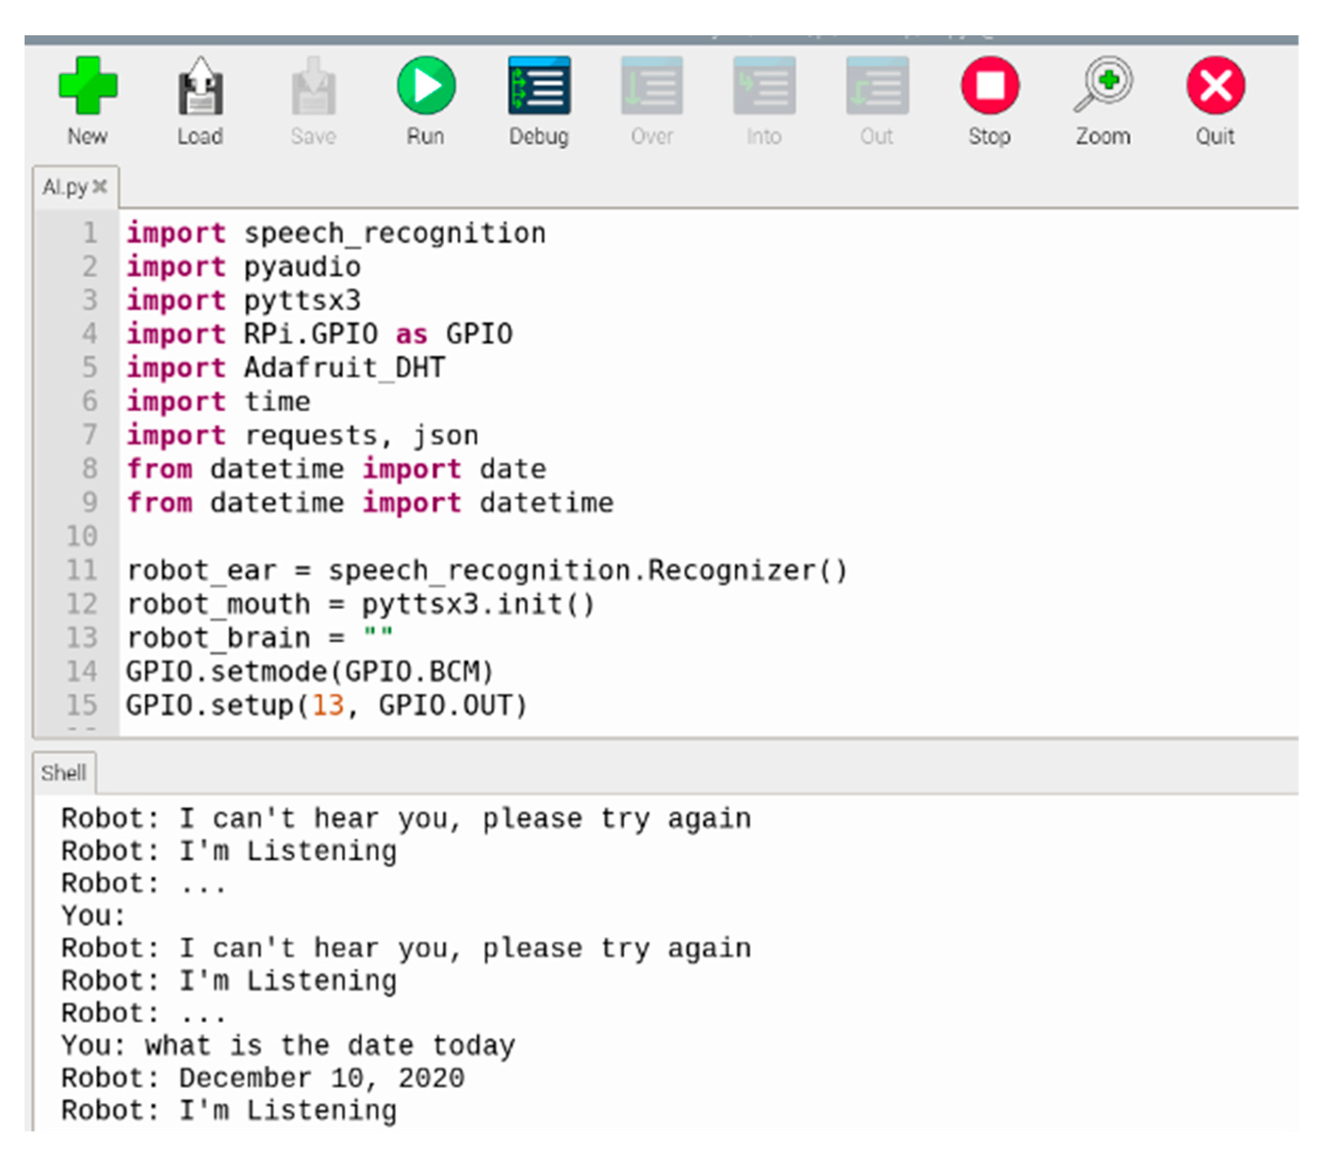
Task: Close the AI.py tab with its x
Action: [x=99, y=187]
